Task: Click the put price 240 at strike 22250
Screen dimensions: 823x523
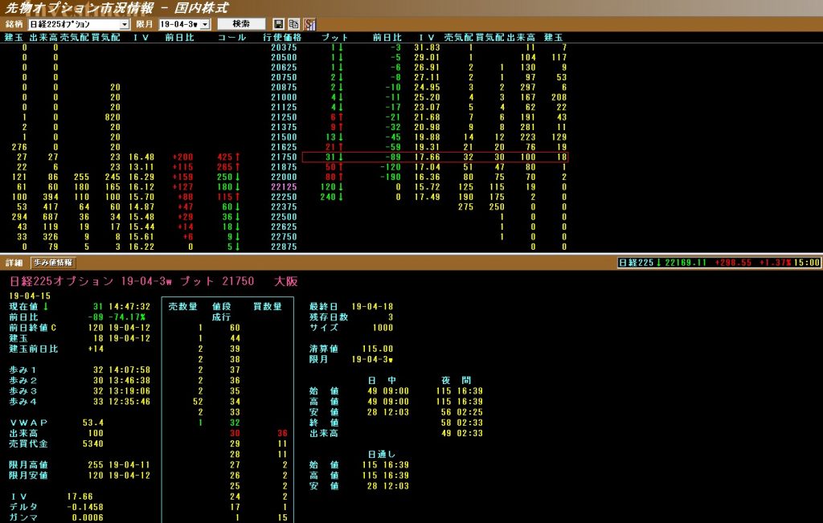Action: (x=328, y=197)
